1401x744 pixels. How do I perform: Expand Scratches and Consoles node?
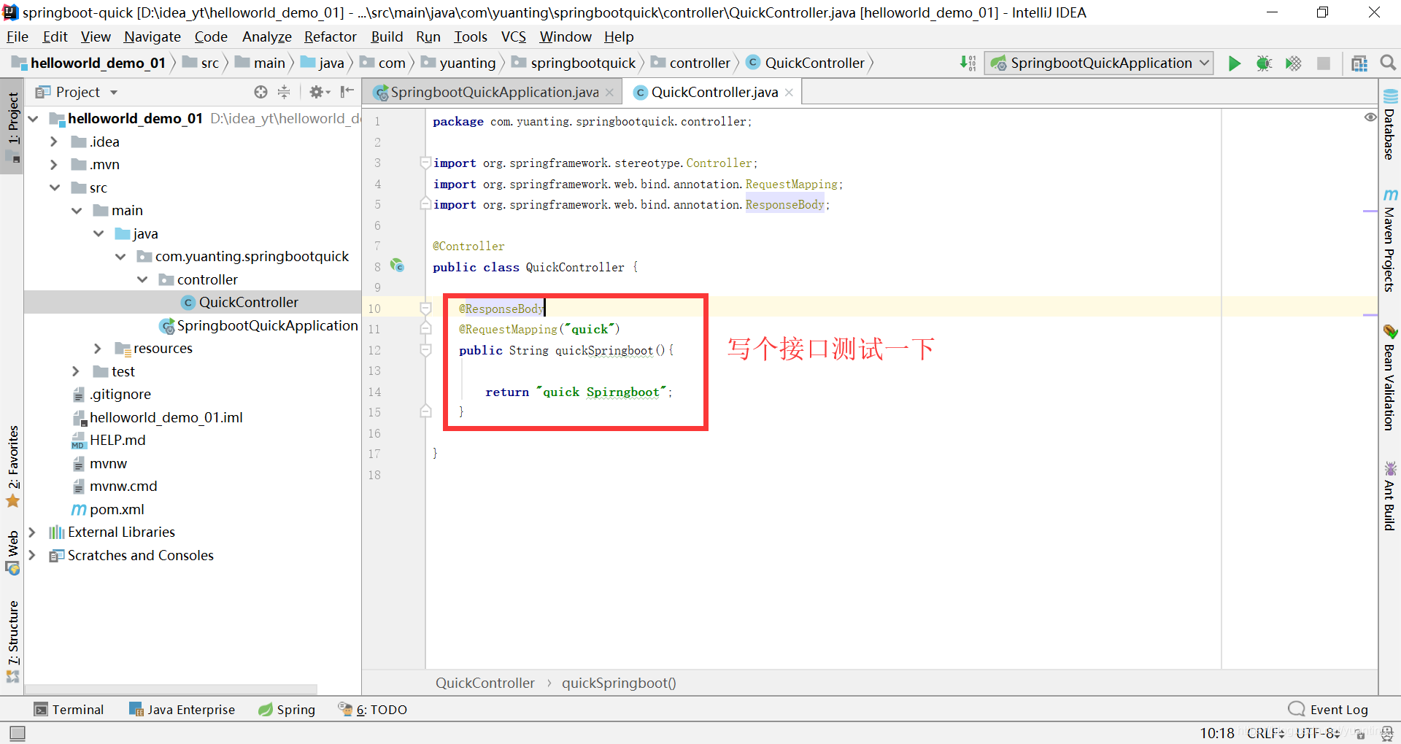[32, 555]
